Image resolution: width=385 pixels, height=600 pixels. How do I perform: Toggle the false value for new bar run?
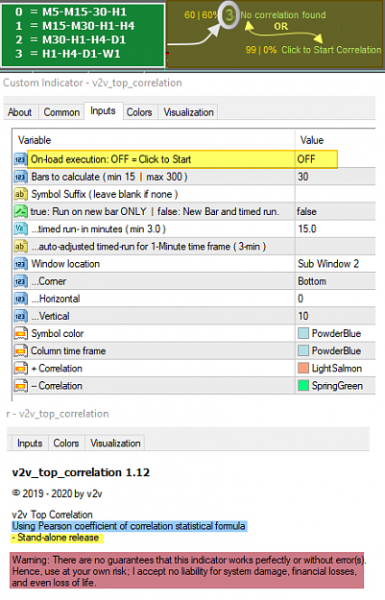[335, 211]
